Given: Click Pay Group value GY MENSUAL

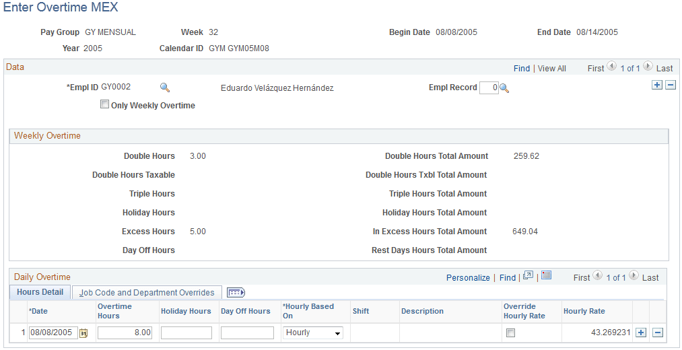Looking at the screenshot, I should (110, 32).
